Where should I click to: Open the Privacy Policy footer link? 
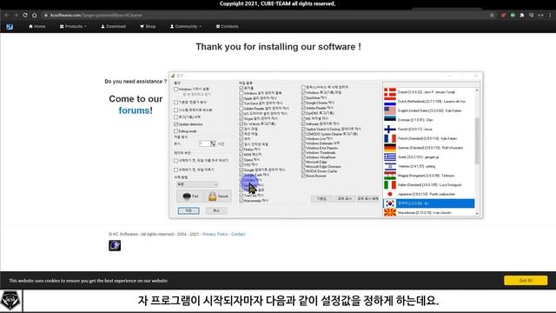pyautogui.click(x=215, y=234)
